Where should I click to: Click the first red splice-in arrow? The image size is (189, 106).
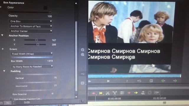click(x=93, y=93)
